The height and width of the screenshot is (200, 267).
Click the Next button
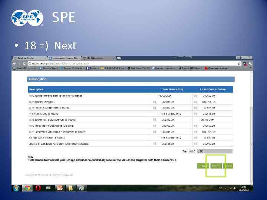coord(216,166)
